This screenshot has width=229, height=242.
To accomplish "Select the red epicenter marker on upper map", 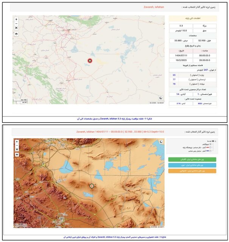I will click(90, 60).
